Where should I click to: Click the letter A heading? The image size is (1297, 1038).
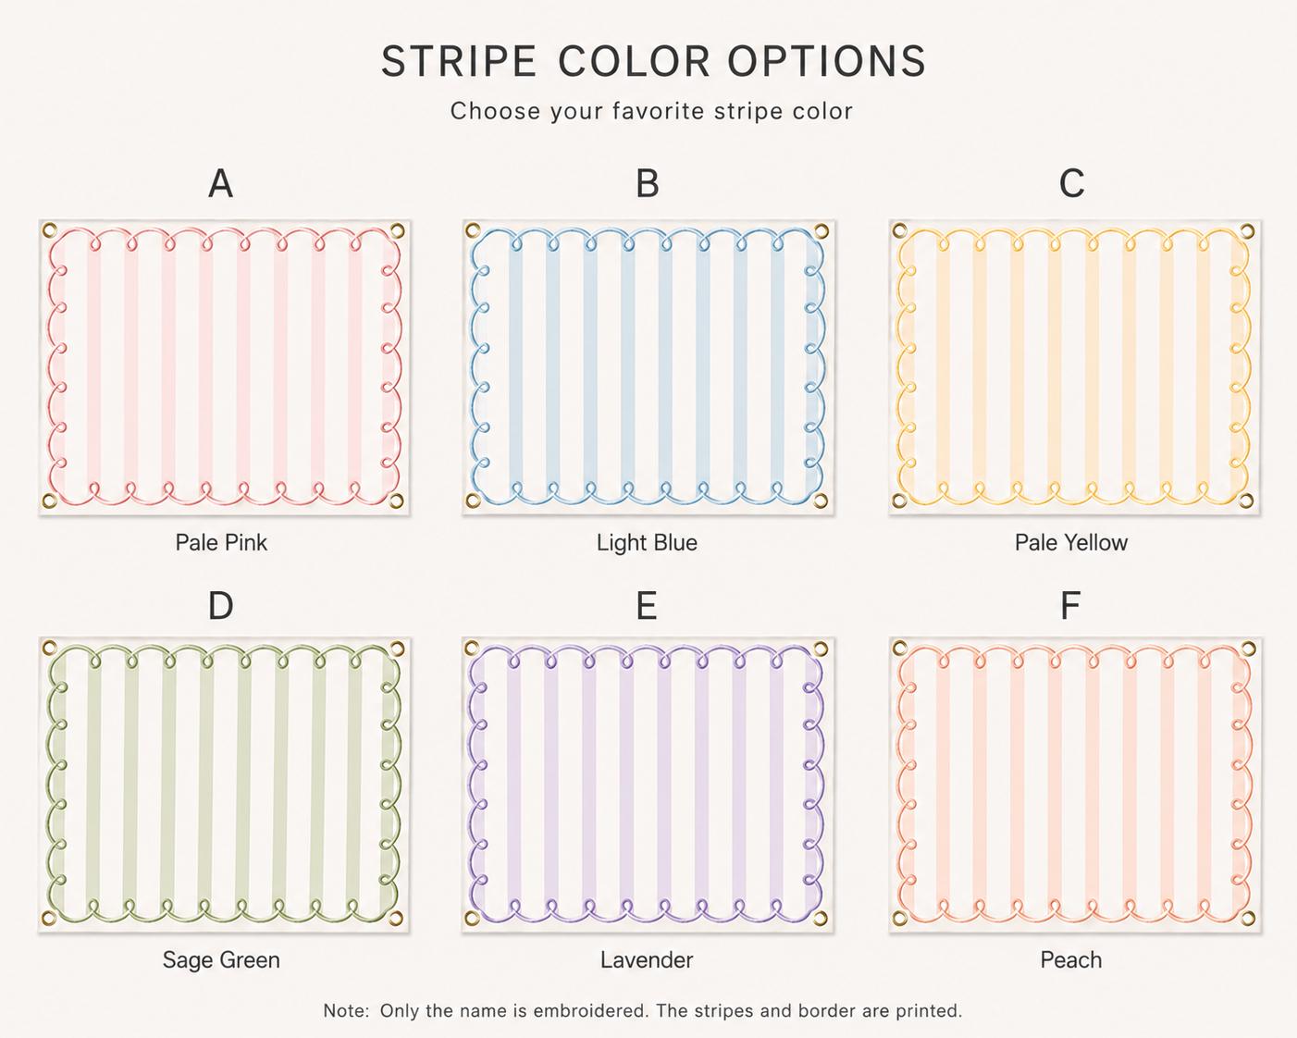point(220,183)
